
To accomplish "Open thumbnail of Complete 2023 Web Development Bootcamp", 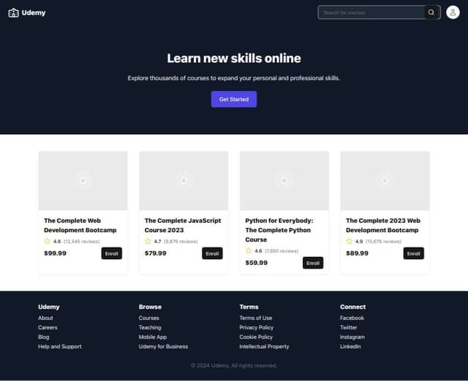I will pyautogui.click(x=385, y=180).
